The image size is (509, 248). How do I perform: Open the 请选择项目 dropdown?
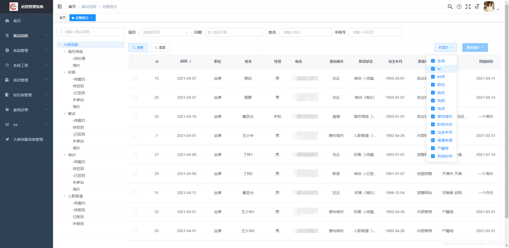pyautogui.click(x=165, y=32)
